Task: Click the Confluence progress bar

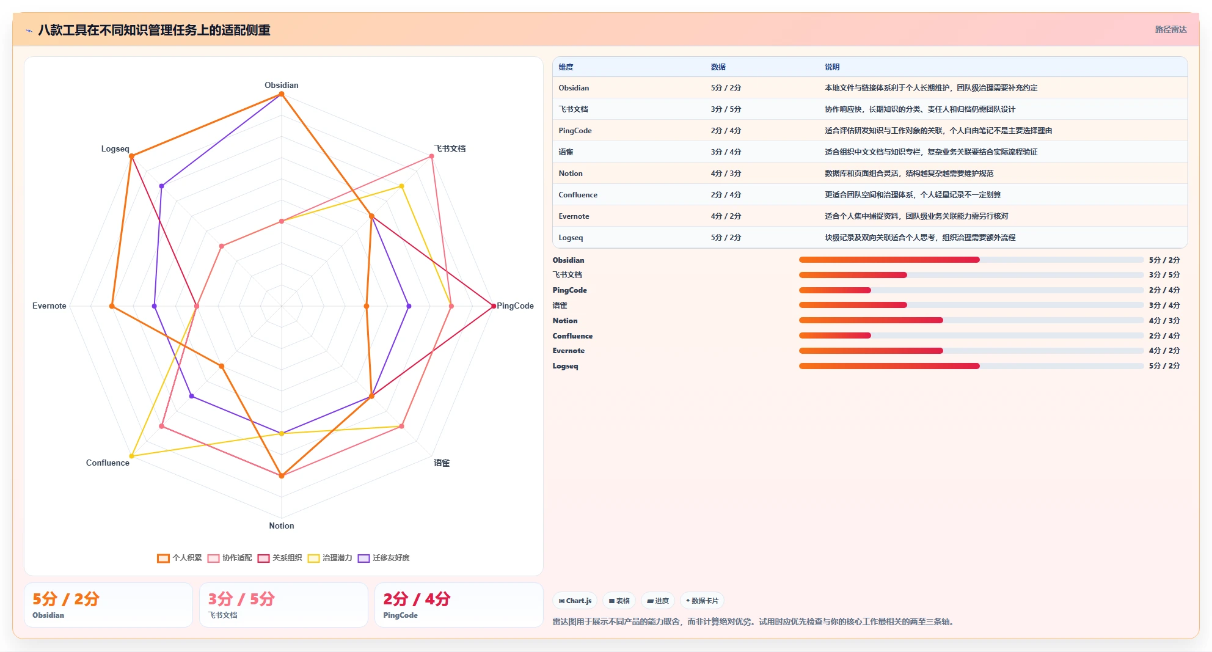Action: [x=971, y=335]
